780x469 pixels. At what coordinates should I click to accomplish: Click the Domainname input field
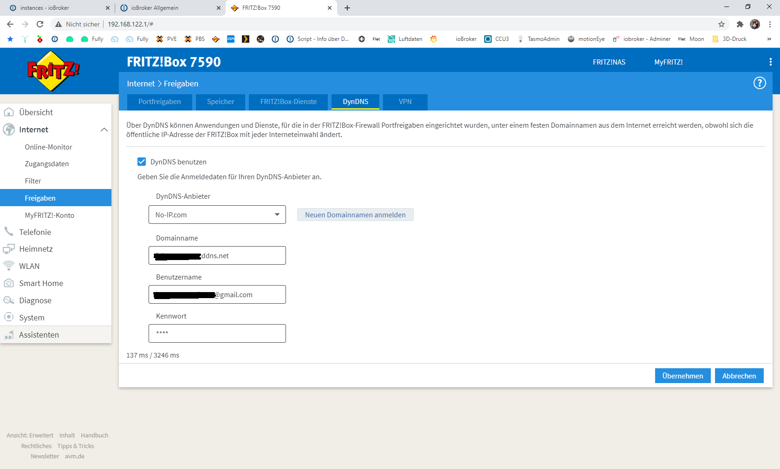click(x=217, y=255)
